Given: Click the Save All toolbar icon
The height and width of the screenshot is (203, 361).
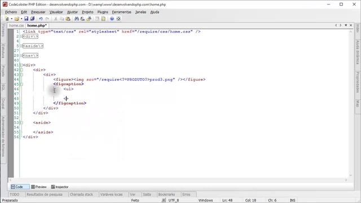Looking at the screenshot, I should (x=33, y=19).
